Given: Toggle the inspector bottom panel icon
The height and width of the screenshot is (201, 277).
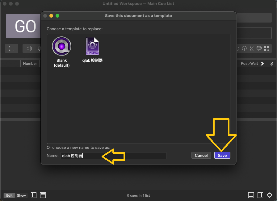Looking at the screenshot, I should coord(251,195).
